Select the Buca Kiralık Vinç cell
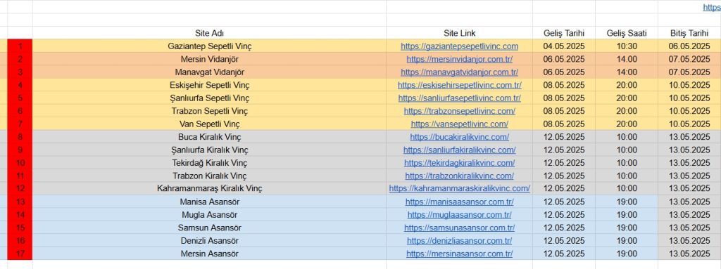The height and width of the screenshot is (269, 721). point(209,137)
